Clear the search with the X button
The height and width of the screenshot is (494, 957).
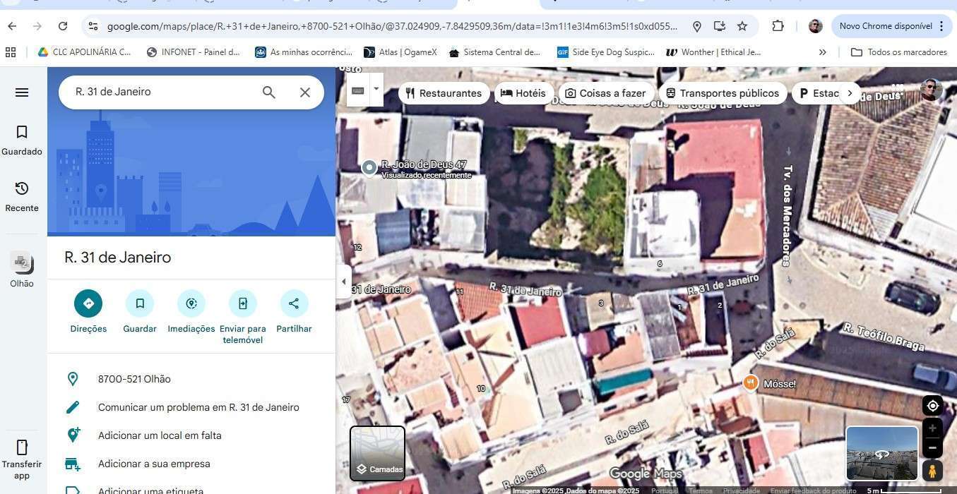(x=305, y=92)
